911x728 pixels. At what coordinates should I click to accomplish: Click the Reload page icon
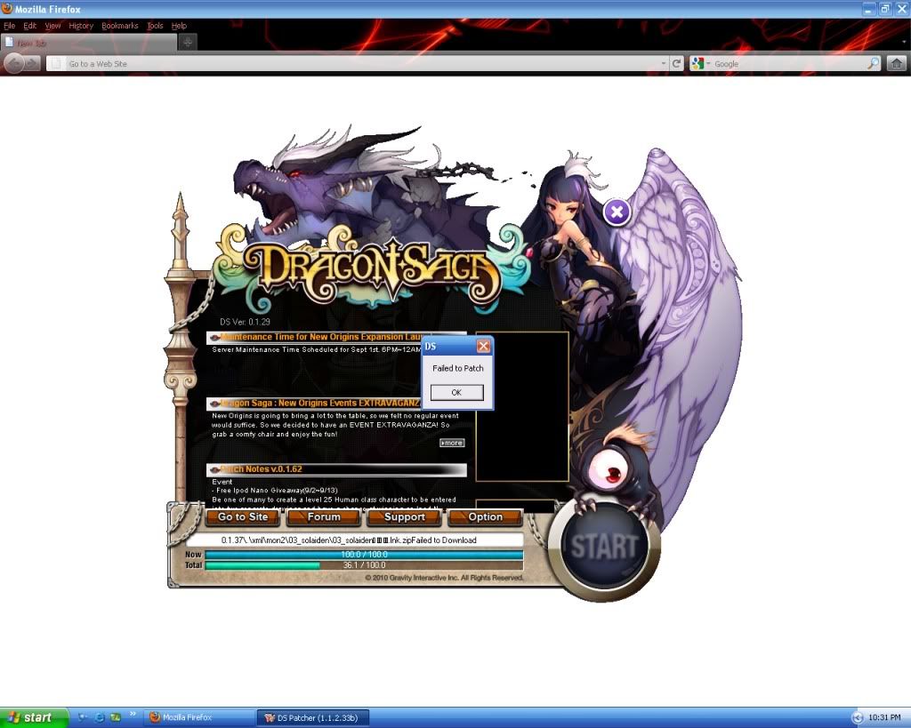[676, 63]
